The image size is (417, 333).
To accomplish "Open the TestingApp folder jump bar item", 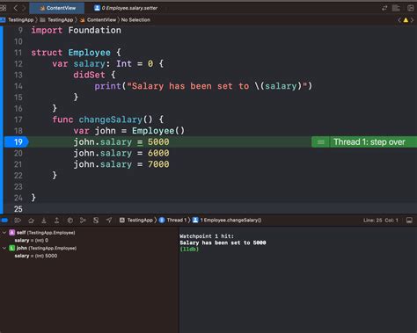I will pyautogui.click(x=56, y=20).
